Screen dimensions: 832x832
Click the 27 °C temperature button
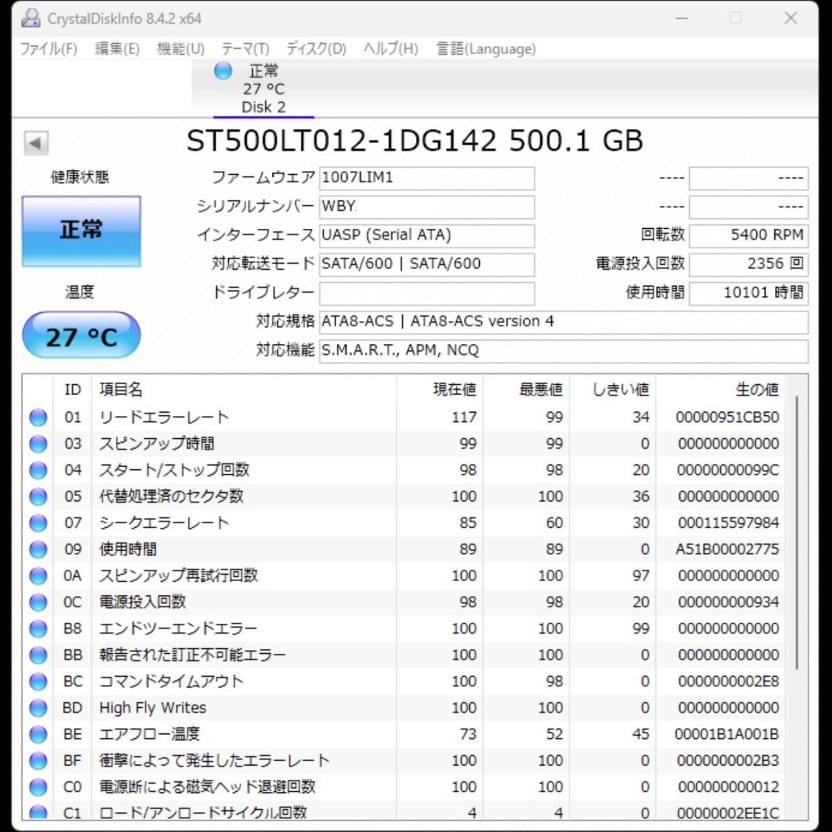click(81, 335)
